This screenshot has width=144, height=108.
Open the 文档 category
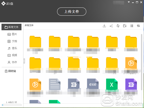click(12, 41)
